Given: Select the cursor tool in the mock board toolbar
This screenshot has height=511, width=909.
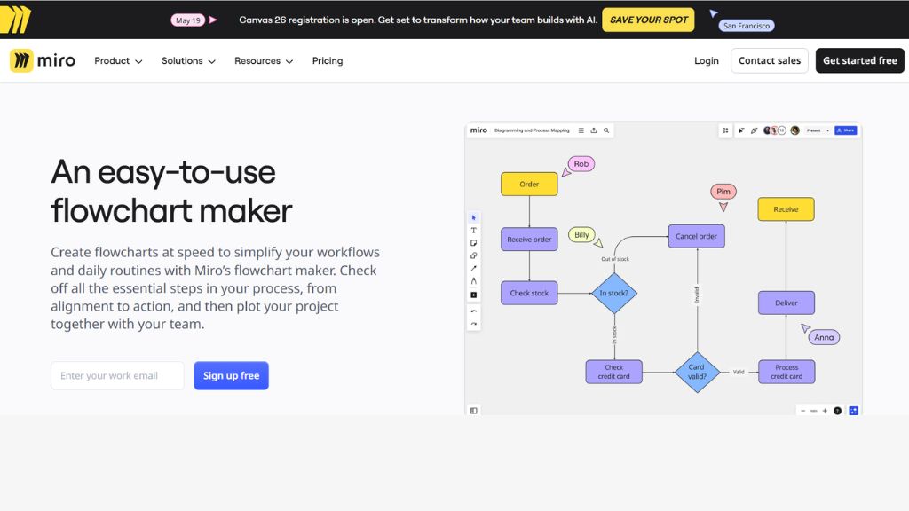Looking at the screenshot, I should pos(474,218).
